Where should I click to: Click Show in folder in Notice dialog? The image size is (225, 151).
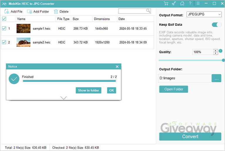[89, 90]
